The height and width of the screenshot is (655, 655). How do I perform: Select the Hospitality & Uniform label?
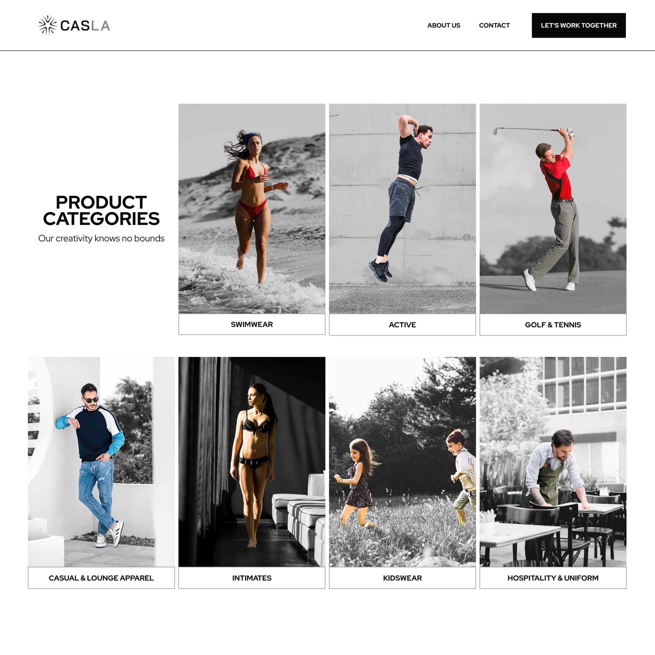click(553, 578)
